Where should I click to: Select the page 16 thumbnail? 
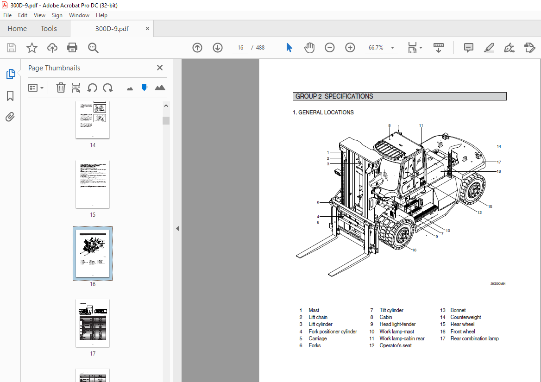tap(93, 253)
